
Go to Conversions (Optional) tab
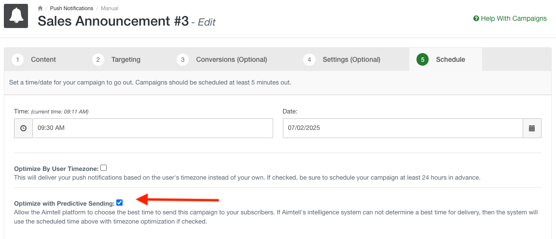click(x=231, y=60)
